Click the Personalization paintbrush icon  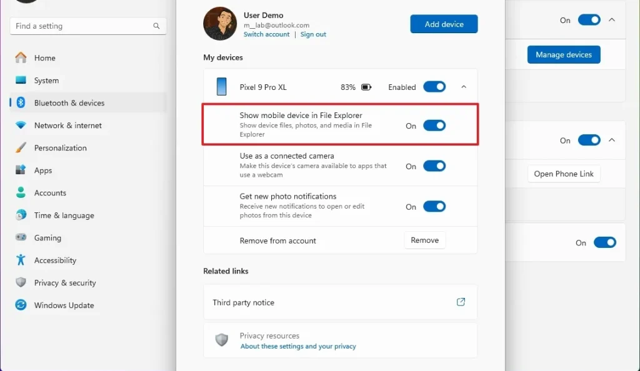tap(21, 147)
